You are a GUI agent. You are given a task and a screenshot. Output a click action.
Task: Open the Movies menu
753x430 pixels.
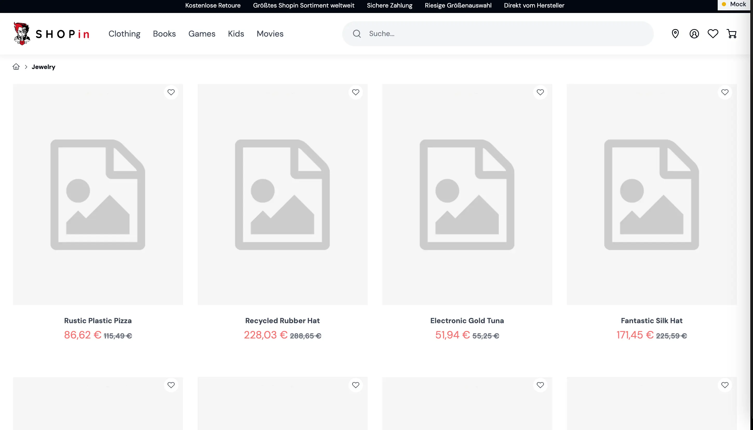pos(270,33)
